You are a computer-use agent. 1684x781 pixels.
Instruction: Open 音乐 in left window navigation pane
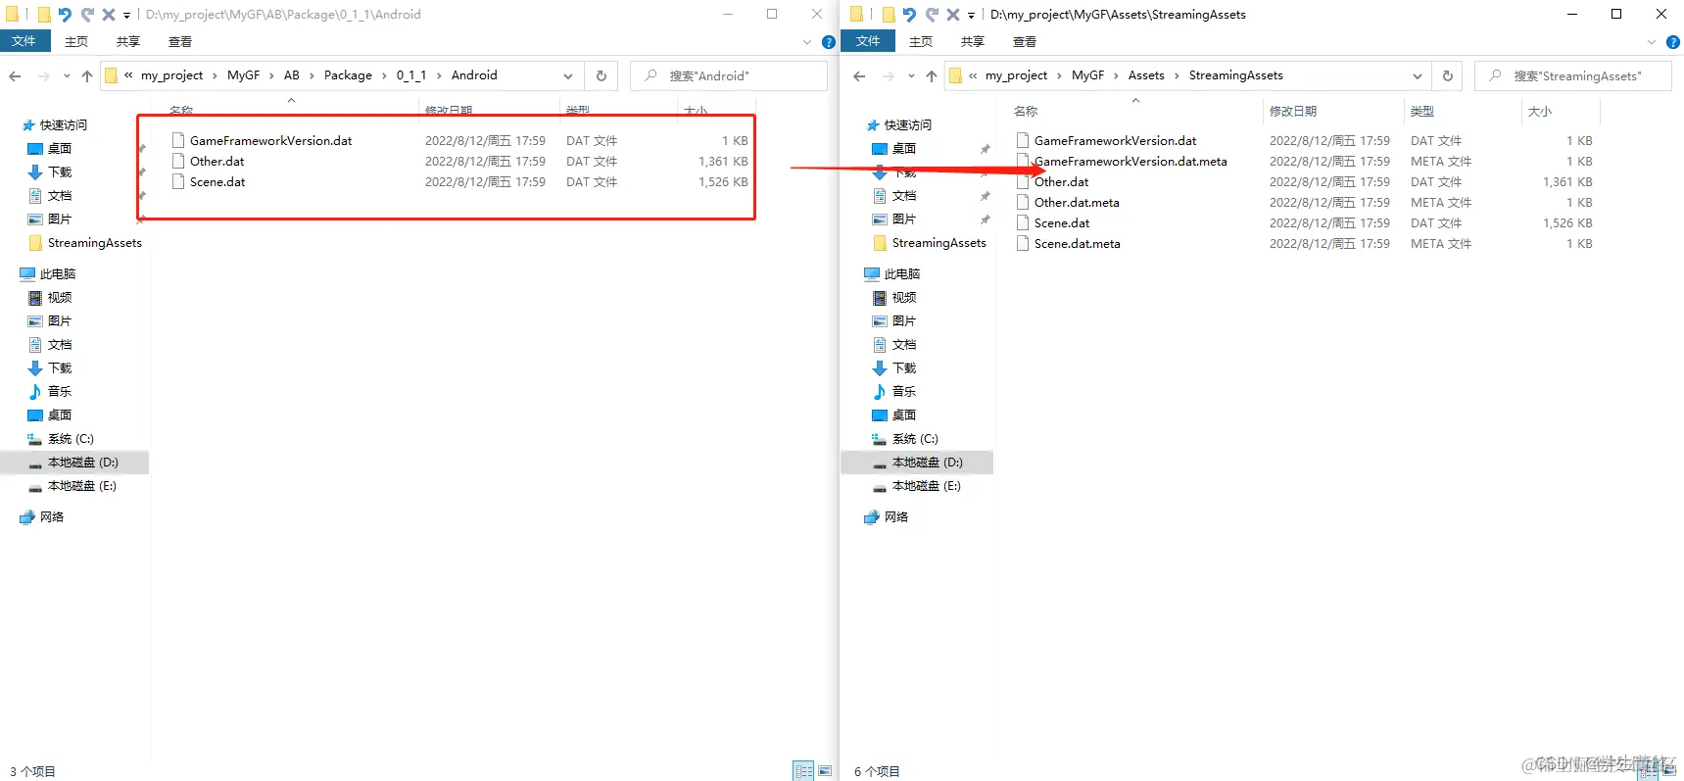click(x=60, y=391)
